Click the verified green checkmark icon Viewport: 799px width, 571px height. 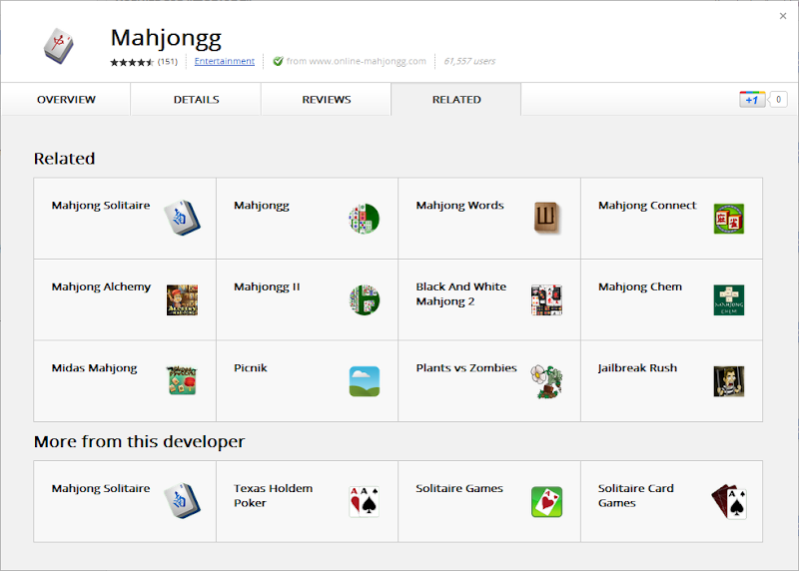tap(278, 61)
